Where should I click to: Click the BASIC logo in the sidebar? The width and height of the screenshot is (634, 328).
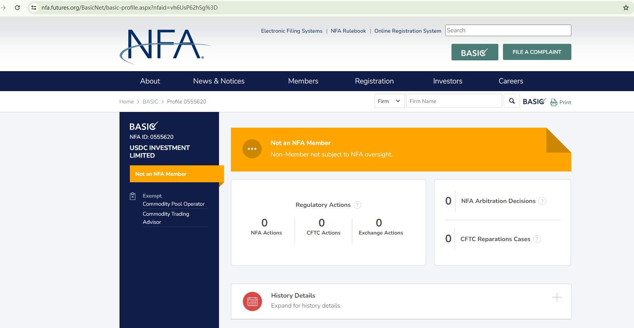pyautogui.click(x=144, y=126)
